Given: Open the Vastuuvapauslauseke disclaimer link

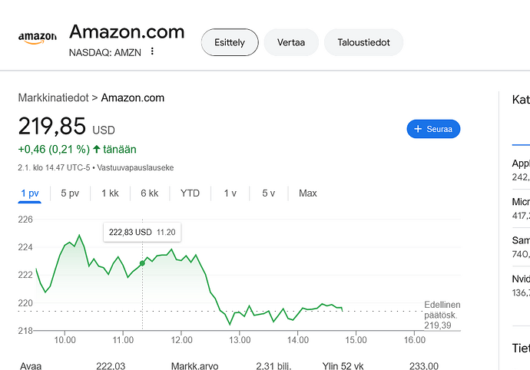Looking at the screenshot, I should 135,167.
